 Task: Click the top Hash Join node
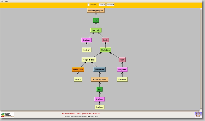pos(96,30)
